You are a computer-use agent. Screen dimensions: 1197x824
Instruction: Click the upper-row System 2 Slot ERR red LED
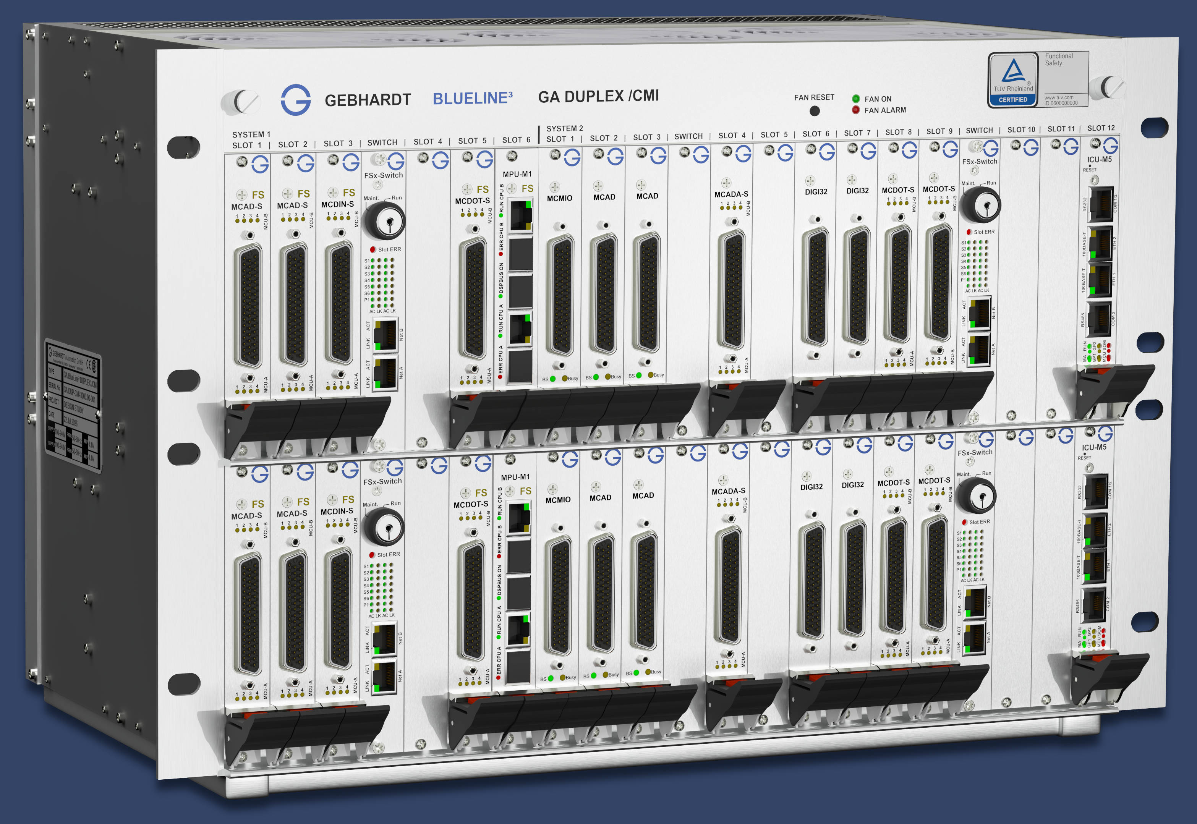[x=969, y=232]
